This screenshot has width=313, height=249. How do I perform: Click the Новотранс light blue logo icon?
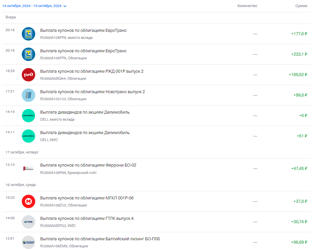point(28,95)
